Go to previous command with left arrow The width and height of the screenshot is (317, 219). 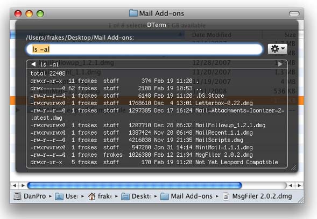[x=33, y=64]
